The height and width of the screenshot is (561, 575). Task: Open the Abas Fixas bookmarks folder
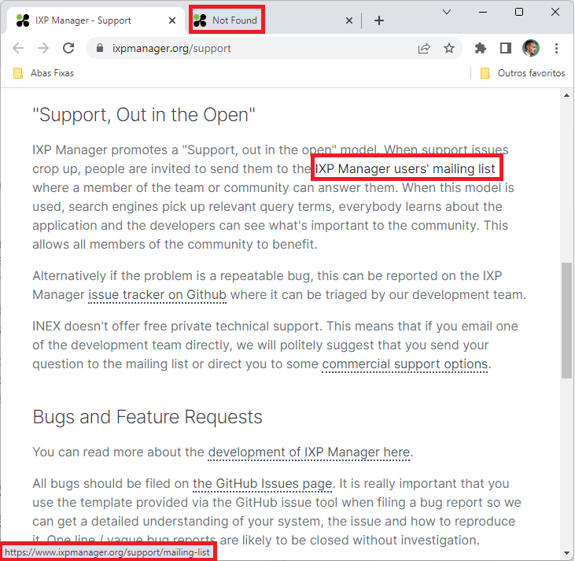coord(43,73)
